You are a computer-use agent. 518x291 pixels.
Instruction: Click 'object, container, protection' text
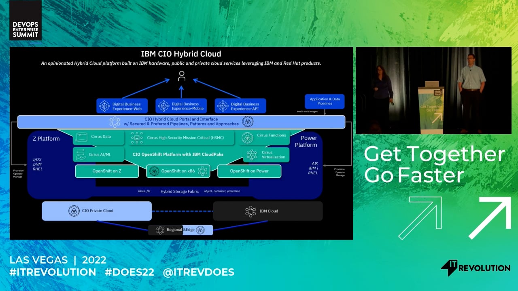[222, 191]
